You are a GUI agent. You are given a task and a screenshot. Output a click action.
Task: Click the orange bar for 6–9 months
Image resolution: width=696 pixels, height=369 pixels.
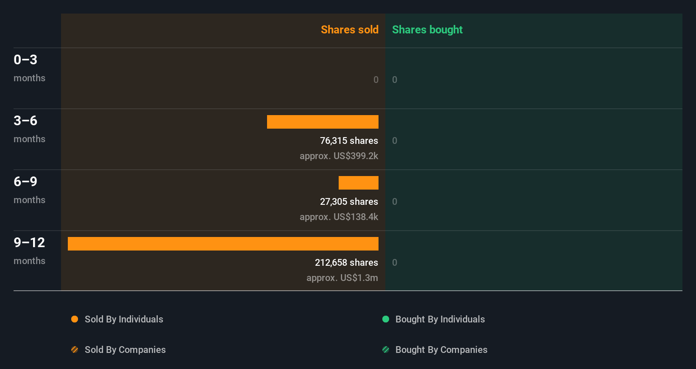359,183
